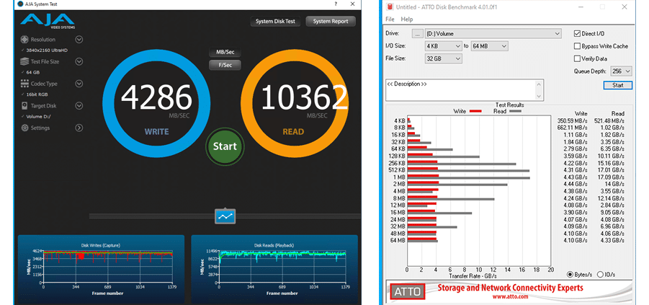Click the Target Disk drive icon
The image size is (649, 305).
pos(25,106)
